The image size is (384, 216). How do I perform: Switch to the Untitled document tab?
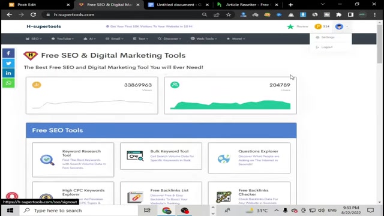(x=179, y=5)
